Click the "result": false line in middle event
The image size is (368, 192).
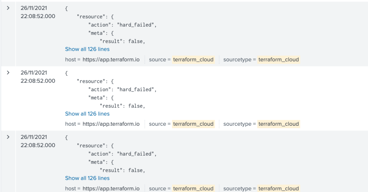click(x=122, y=106)
